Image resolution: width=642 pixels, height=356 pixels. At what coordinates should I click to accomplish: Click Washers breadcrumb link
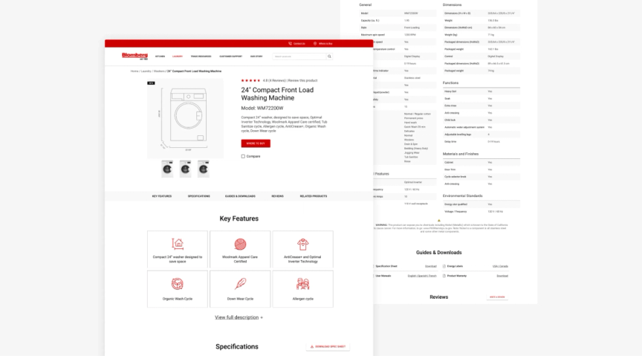[x=159, y=71]
